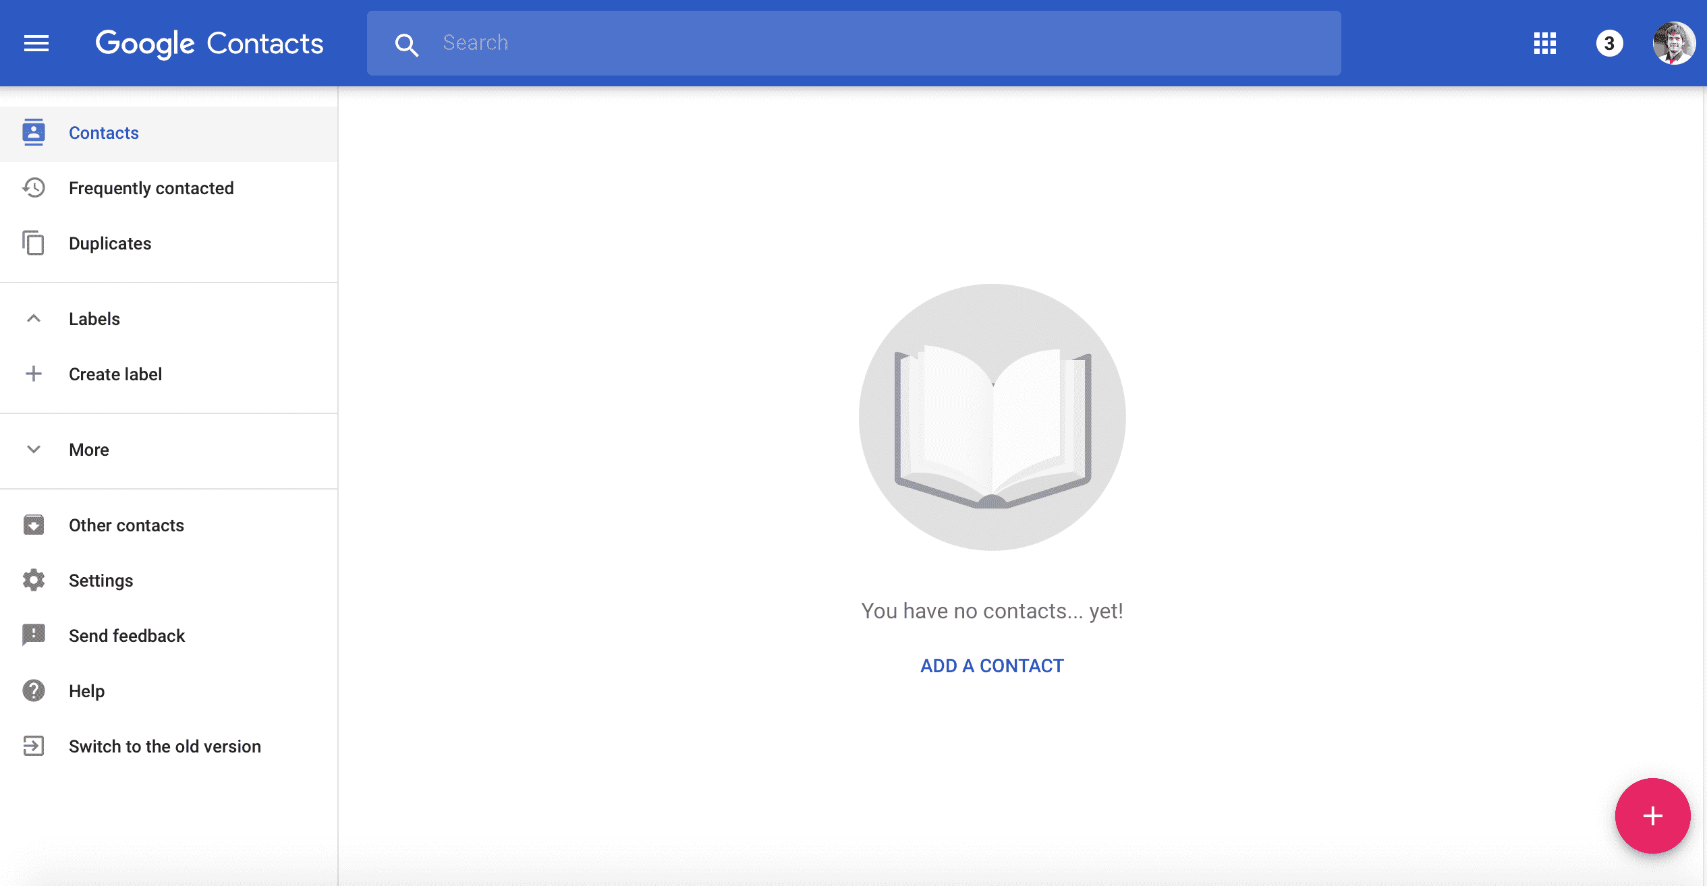This screenshot has width=1707, height=886.
Task: Click the Contacts icon in sidebar
Action: (x=34, y=134)
